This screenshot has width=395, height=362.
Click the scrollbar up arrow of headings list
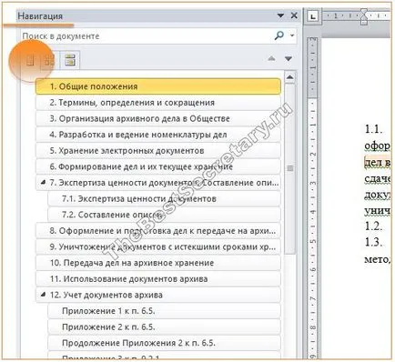pyautogui.click(x=289, y=77)
